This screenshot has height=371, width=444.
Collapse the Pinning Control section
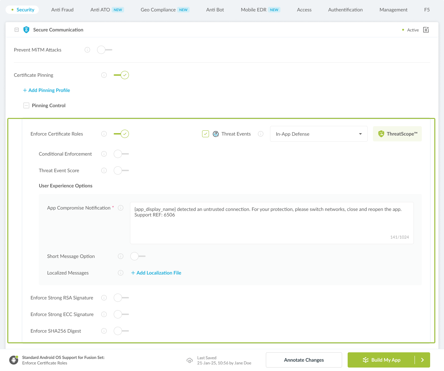tap(26, 105)
